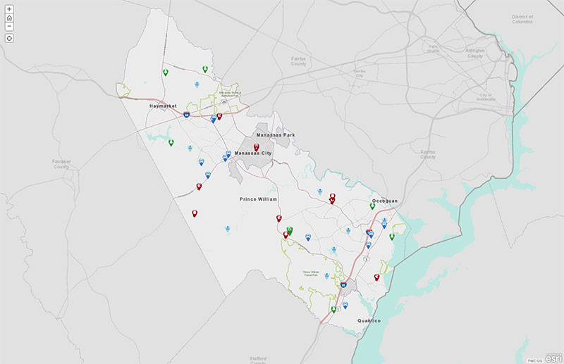Select blue marker between the two northern green markers
This screenshot has width=564, height=364.
coord(197,84)
